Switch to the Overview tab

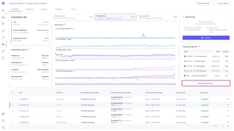15,9
